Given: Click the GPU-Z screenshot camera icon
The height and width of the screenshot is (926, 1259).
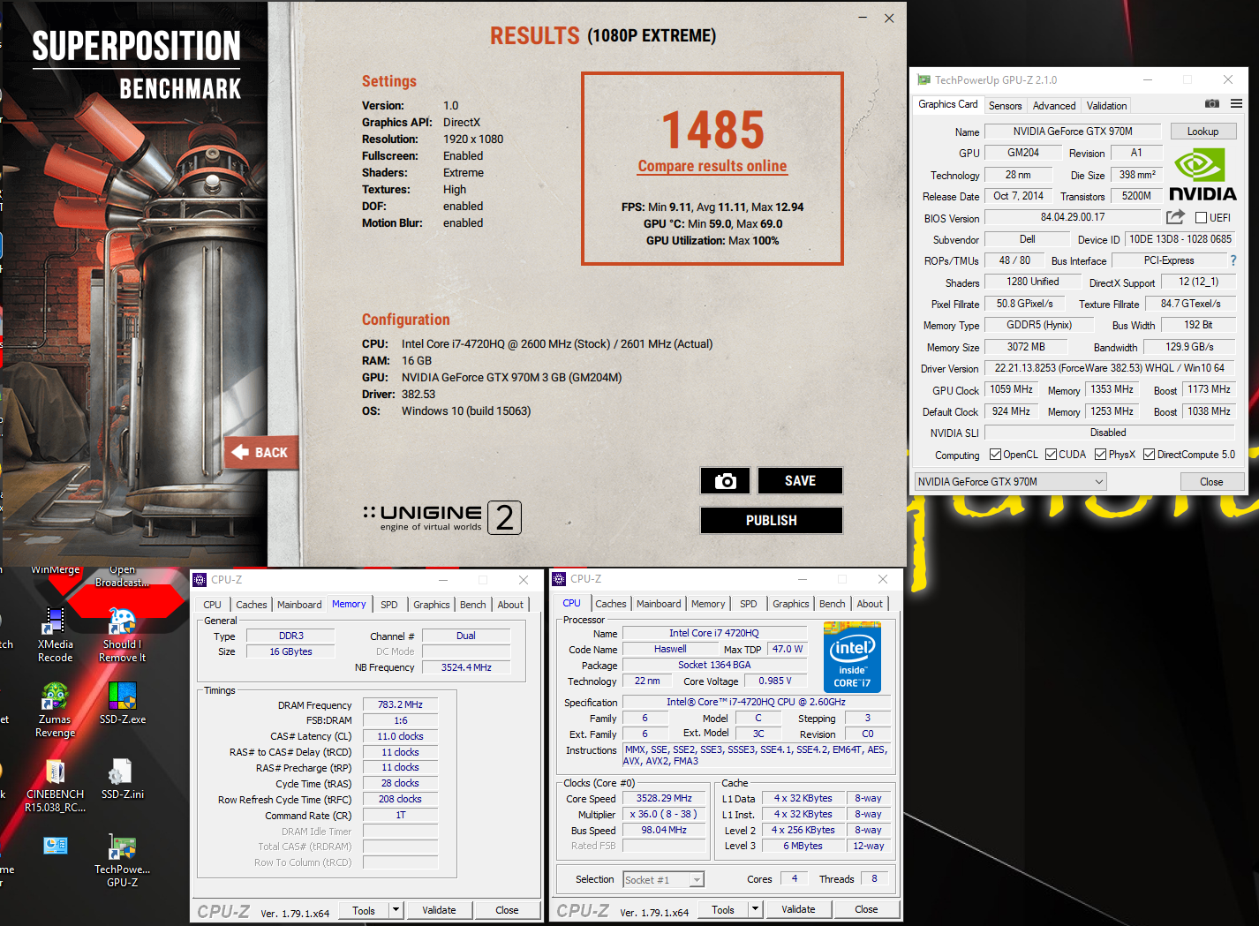Looking at the screenshot, I should coord(1212,104).
